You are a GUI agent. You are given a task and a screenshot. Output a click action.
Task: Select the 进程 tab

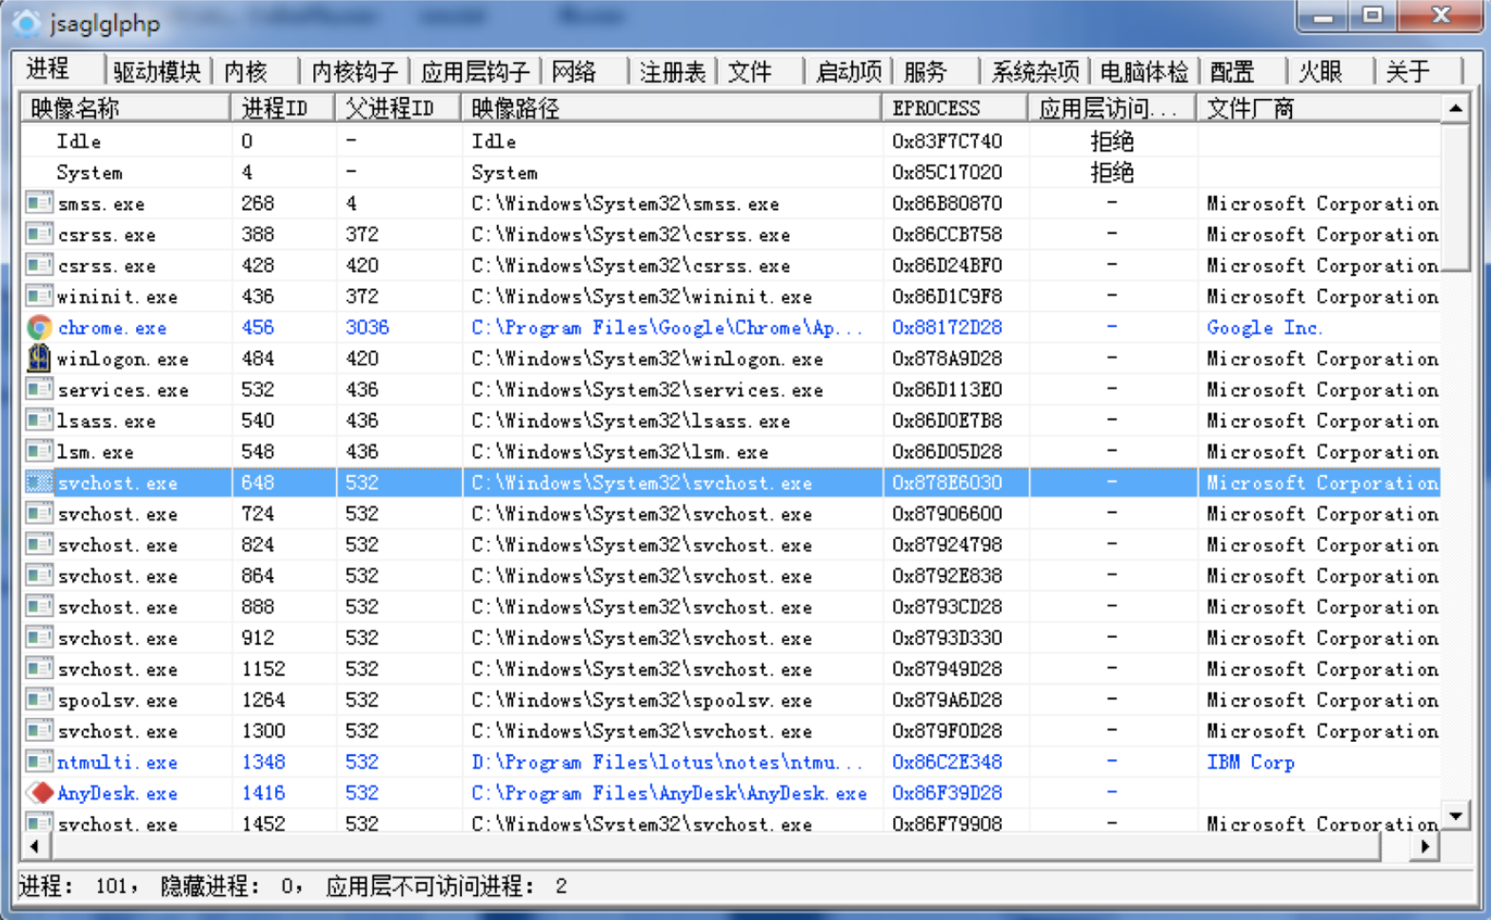pos(48,69)
